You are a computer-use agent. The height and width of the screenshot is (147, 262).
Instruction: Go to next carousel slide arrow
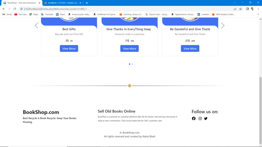coord(223,26)
